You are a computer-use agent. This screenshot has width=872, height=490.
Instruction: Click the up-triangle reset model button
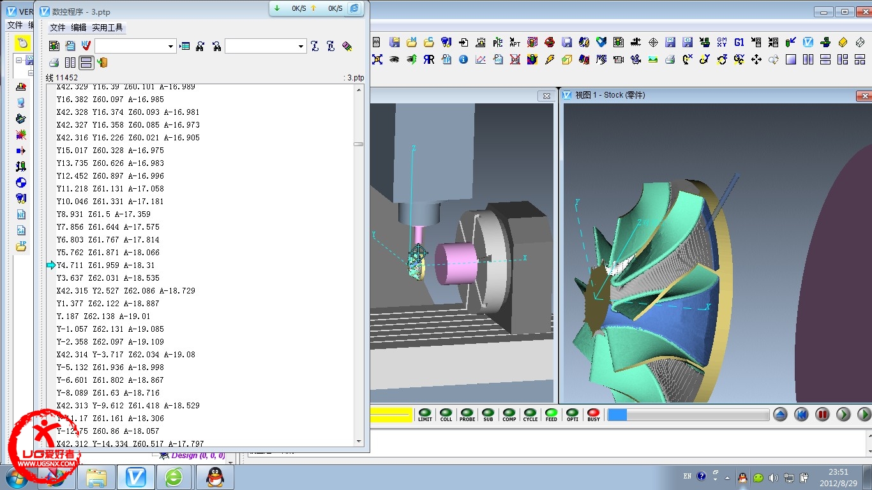click(x=780, y=415)
